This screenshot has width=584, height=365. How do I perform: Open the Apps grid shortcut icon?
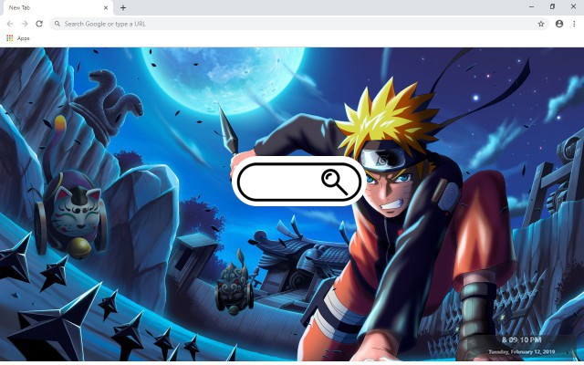[x=10, y=38]
